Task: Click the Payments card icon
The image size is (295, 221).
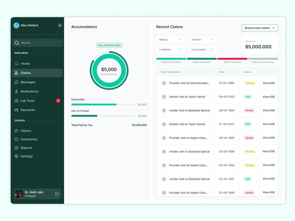Action: (16, 110)
